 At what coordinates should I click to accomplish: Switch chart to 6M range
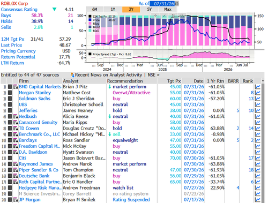coord(95,10)
